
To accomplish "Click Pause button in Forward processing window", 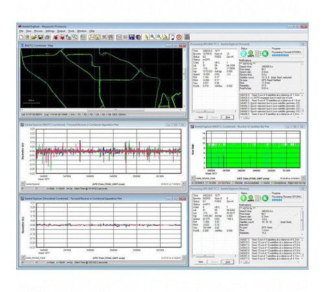I will (214, 117).
